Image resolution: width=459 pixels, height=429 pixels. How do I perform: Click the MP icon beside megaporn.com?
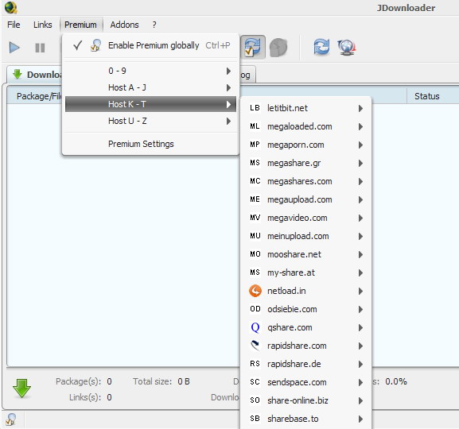[x=255, y=145]
